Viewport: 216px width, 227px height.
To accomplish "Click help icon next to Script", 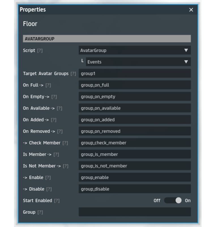I will coord(40,51).
